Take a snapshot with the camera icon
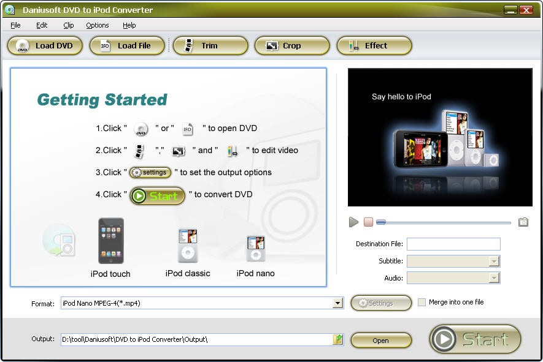 (x=523, y=222)
